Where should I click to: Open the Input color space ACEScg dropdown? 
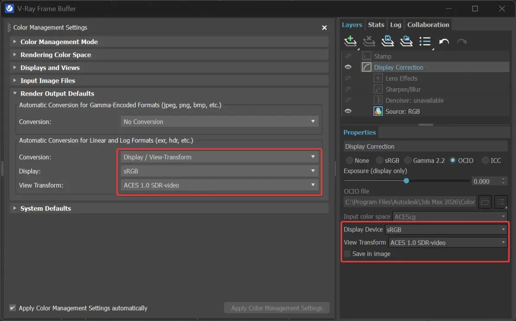coord(450,216)
